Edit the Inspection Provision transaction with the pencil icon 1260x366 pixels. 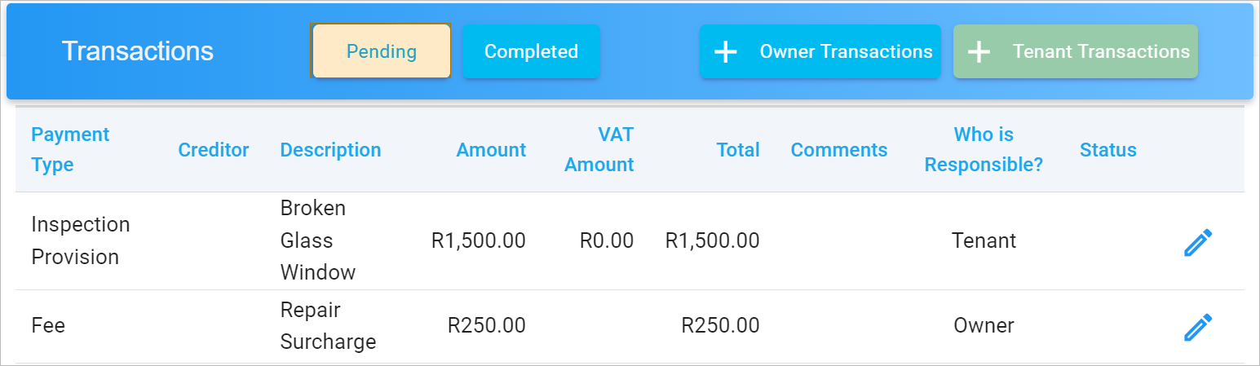[1198, 242]
